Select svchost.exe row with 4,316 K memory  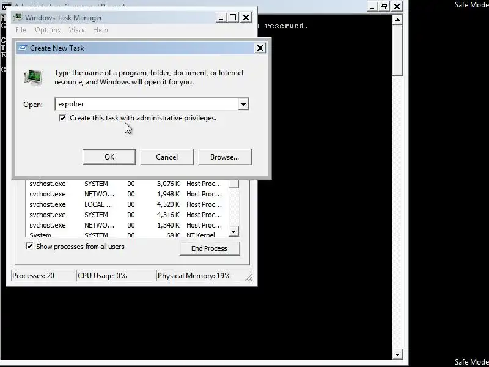point(128,215)
